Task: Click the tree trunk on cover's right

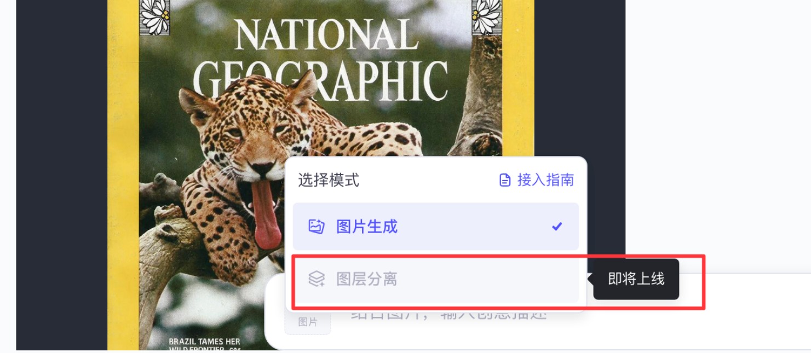Action: click(485, 93)
